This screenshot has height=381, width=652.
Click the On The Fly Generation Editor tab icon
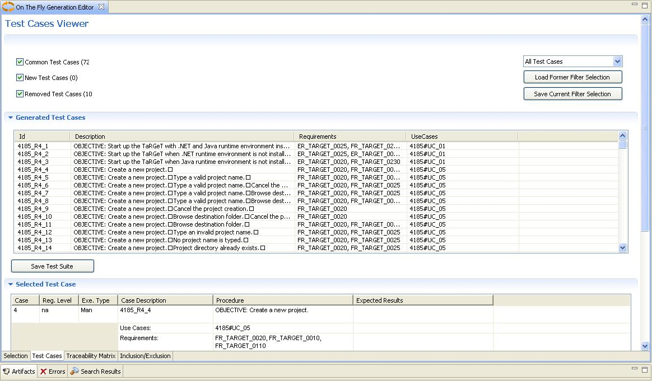click(8, 7)
